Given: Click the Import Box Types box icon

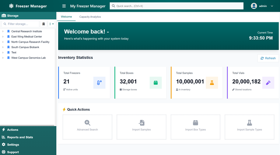Looking at the screenshot, I should click(x=196, y=123).
